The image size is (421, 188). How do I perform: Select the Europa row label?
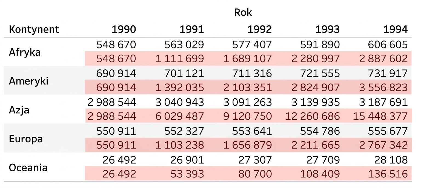click(26, 139)
